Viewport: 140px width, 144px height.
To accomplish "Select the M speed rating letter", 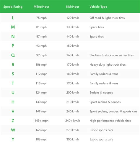I will 13,27.
